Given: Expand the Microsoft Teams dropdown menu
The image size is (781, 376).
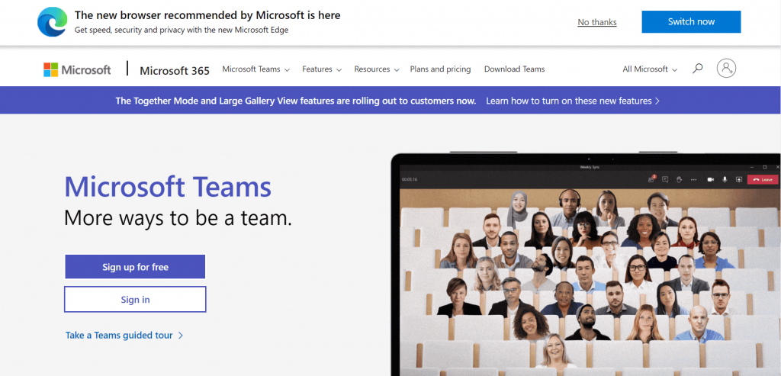Looking at the screenshot, I should pyautogui.click(x=256, y=69).
